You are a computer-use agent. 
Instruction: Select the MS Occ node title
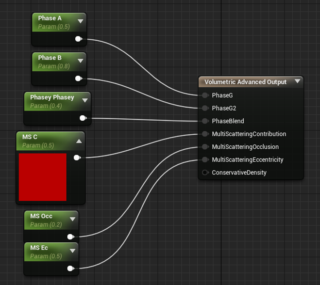[x=41, y=216]
